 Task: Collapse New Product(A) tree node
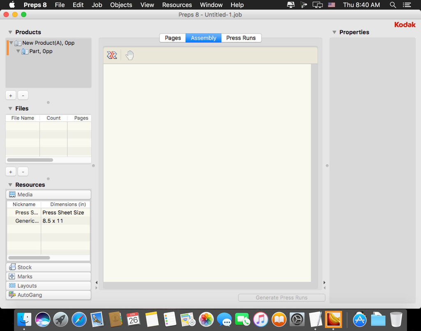(12, 43)
